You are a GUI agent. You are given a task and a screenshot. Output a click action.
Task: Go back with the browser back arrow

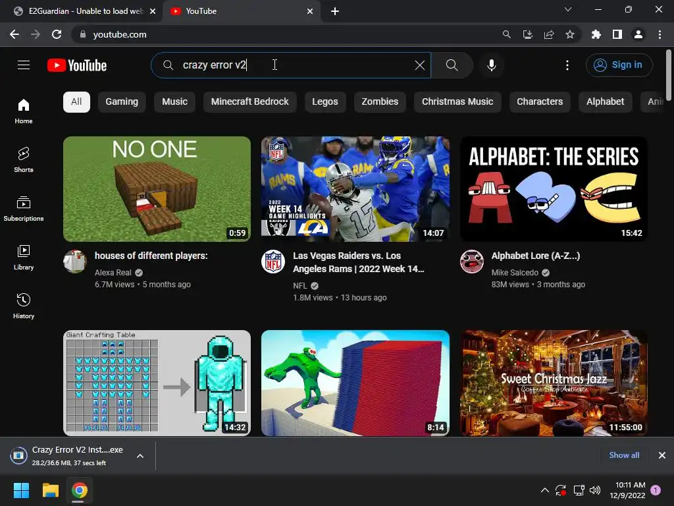coord(14,34)
